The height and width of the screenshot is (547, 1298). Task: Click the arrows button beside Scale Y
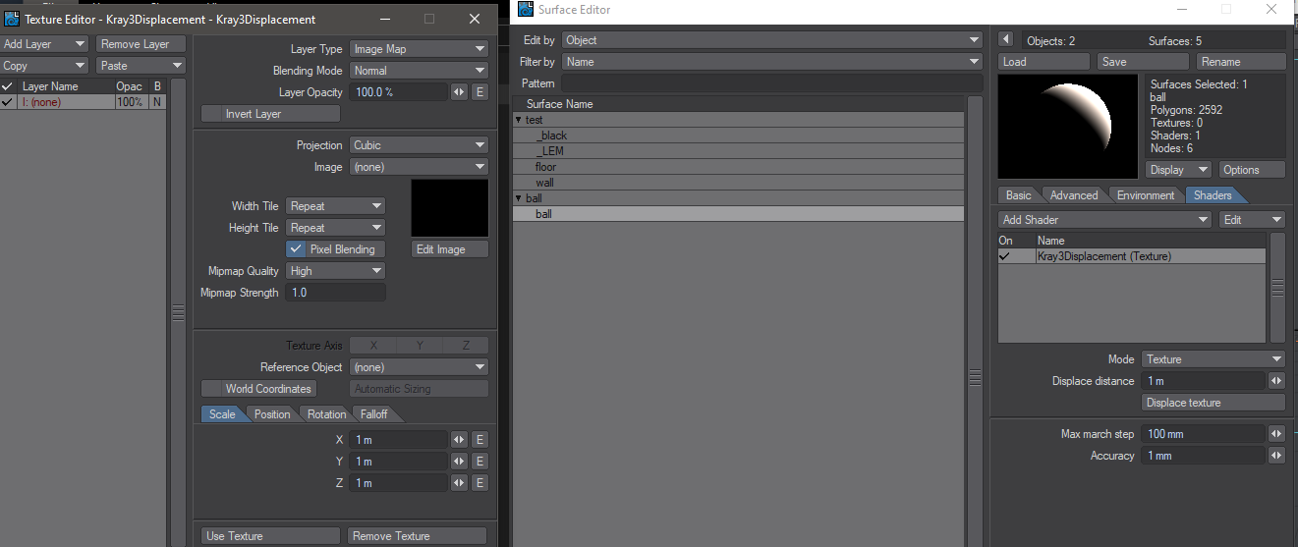(459, 462)
